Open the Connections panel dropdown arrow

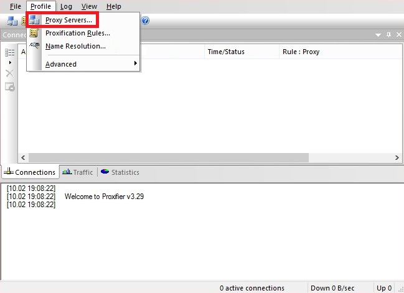pos(378,35)
